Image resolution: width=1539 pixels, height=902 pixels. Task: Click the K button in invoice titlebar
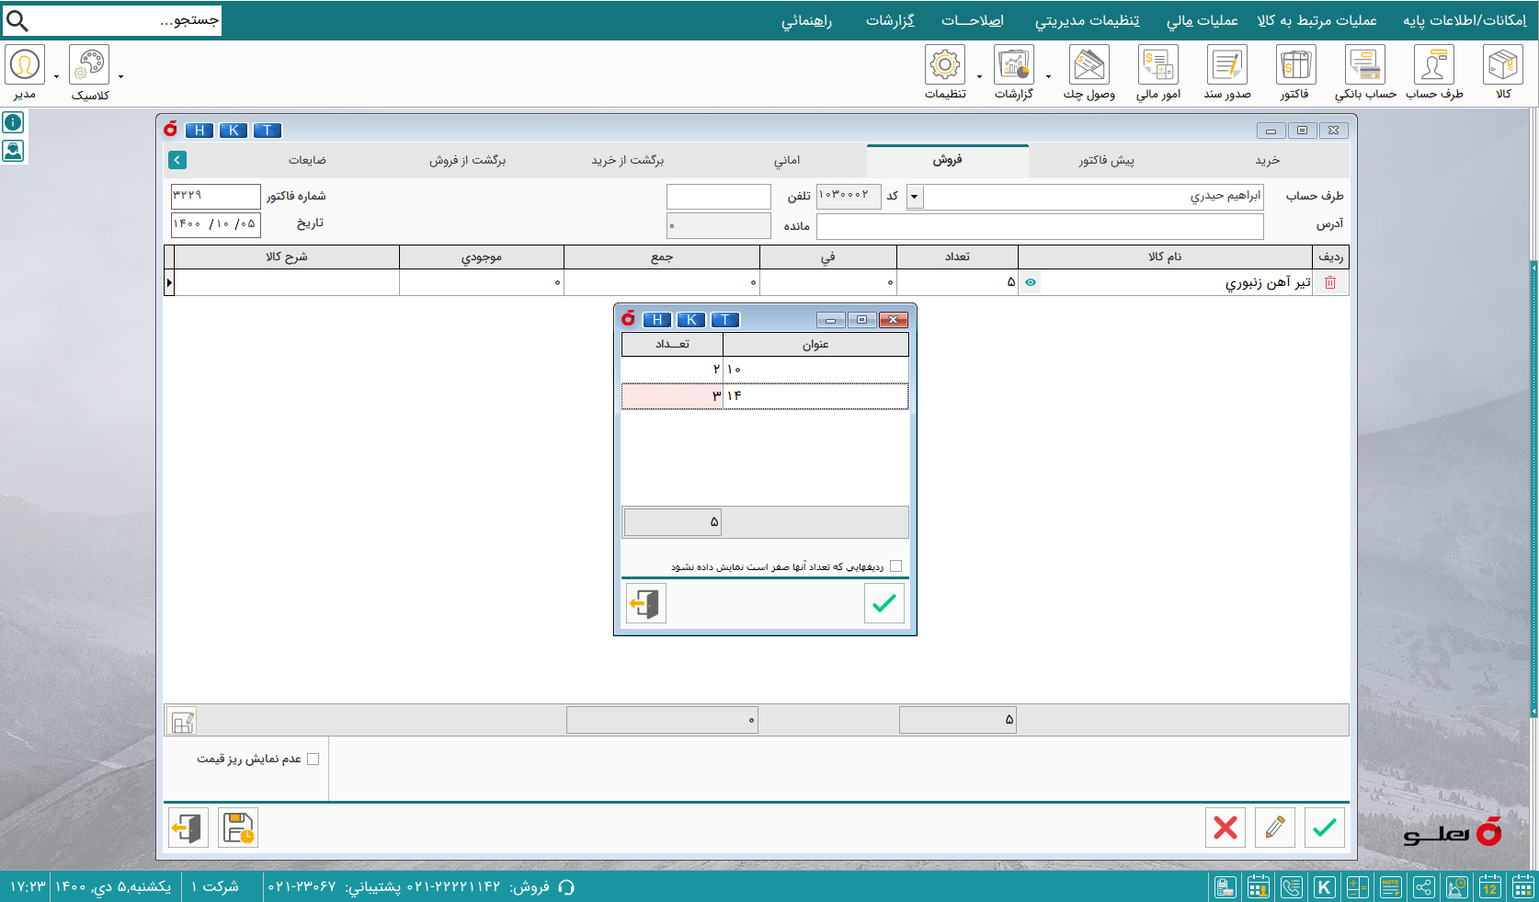tap(234, 131)
